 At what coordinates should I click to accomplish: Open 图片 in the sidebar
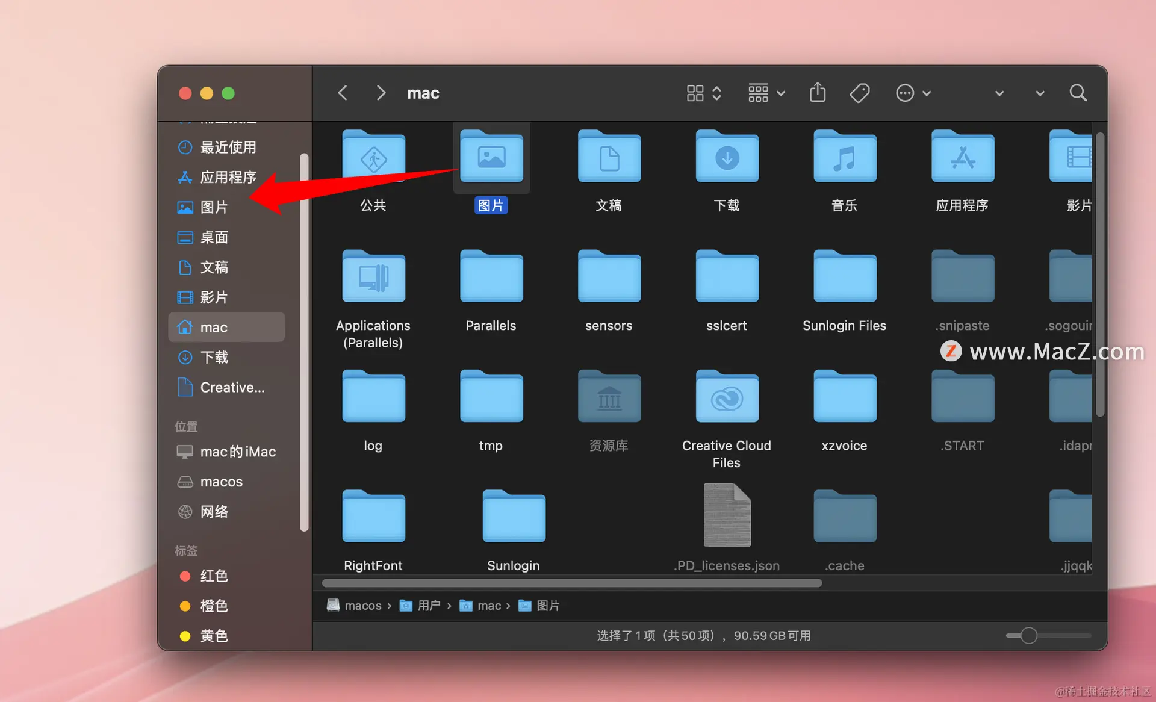tap(214, 207)
